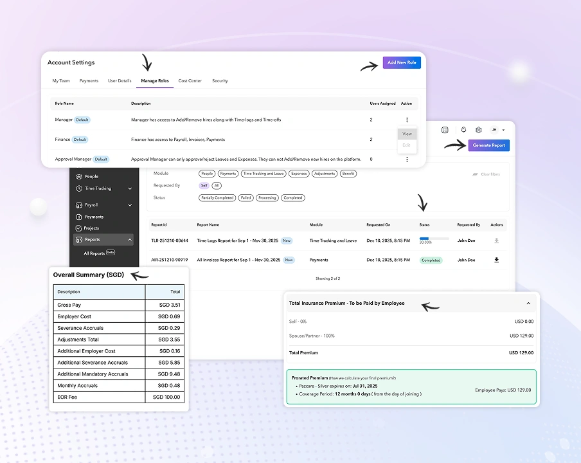Click the Reports sidebar icon
This screenshot has height=463, width=581.
click(79, 239)
